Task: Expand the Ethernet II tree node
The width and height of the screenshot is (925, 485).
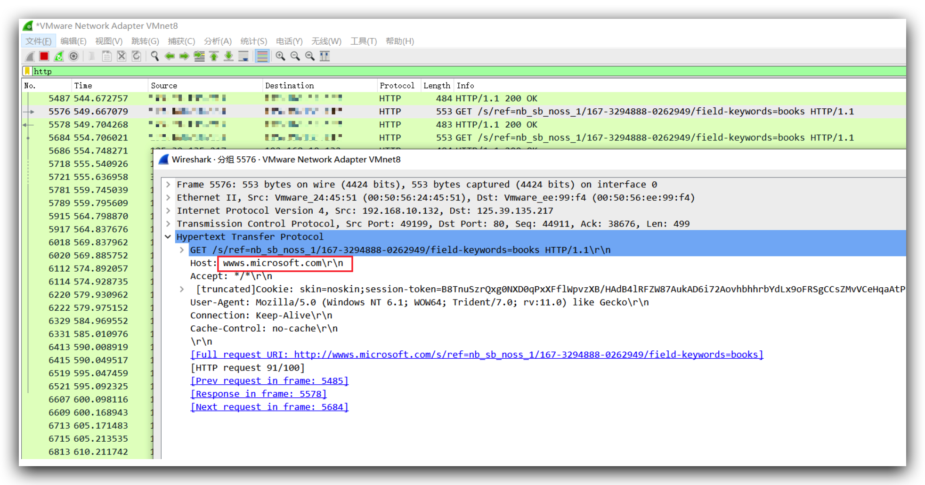Action: coord(168,198)
